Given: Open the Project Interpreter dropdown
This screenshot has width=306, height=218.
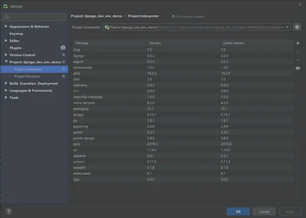Looking at the screenshot, I should point(197,27).
